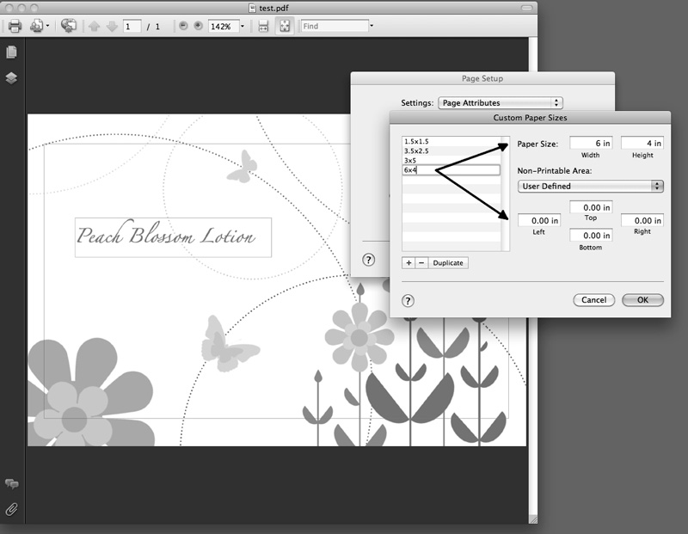Open the create PDF toolbar icon
Image resolution: width=688 pixels, height=534 pixels.
[x=36, y=27]
